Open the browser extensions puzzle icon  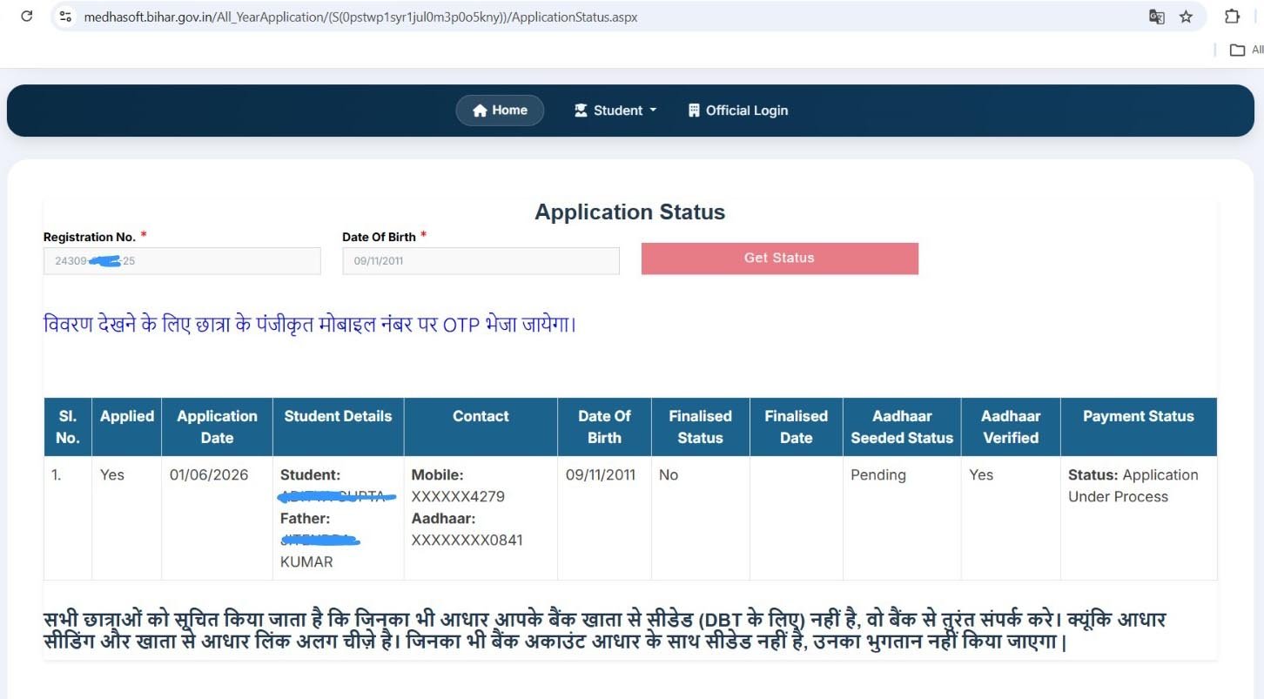(x=1232, y=17)
